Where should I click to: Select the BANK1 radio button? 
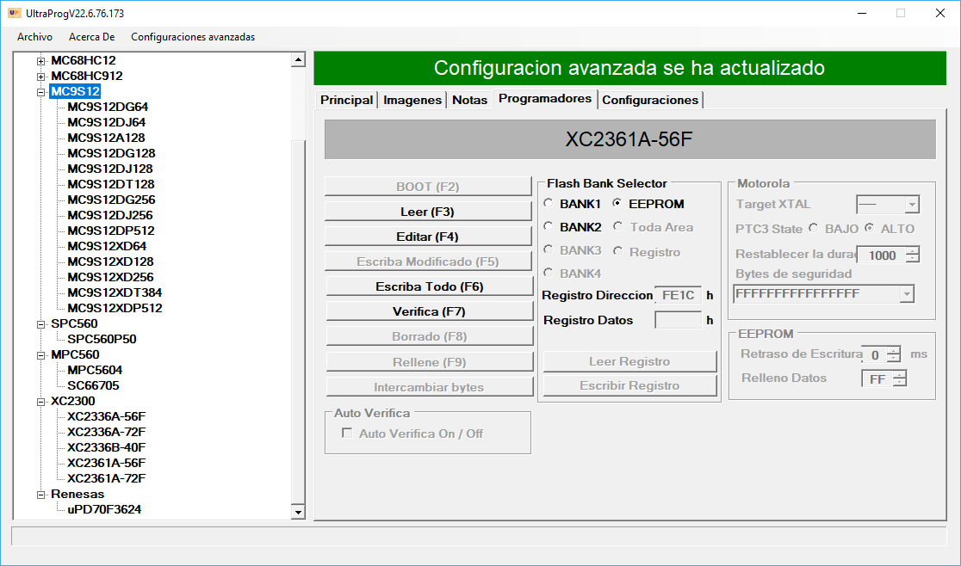(549, 204)
